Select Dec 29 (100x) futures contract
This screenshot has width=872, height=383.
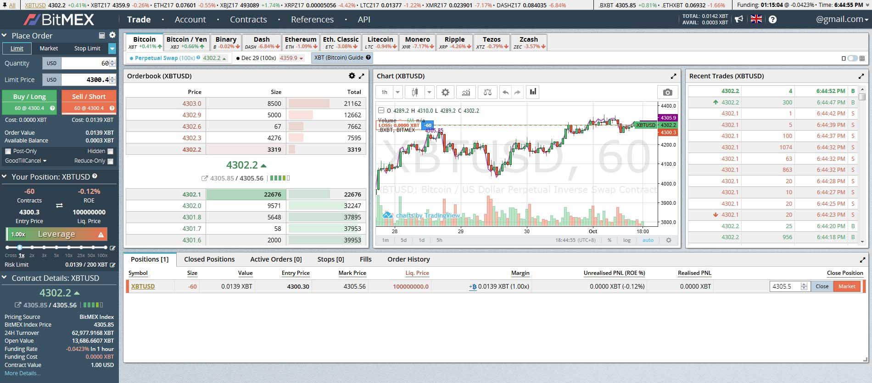point(269,58)
